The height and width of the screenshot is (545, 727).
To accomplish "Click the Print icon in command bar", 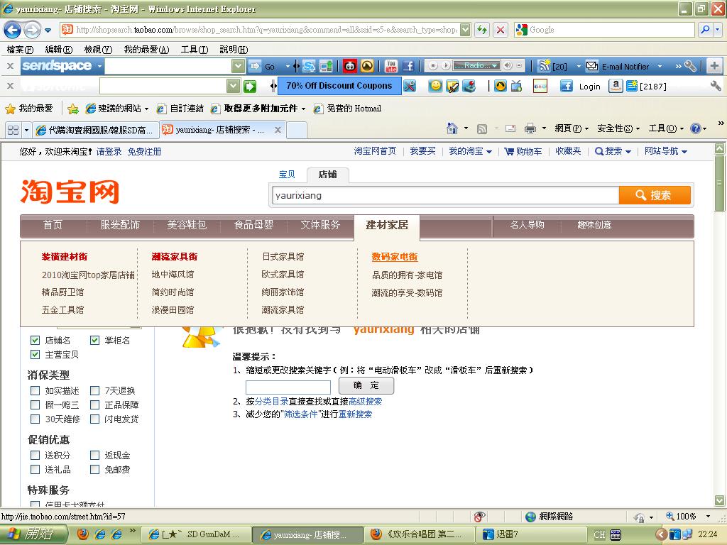I will click(x=530, y=128).
